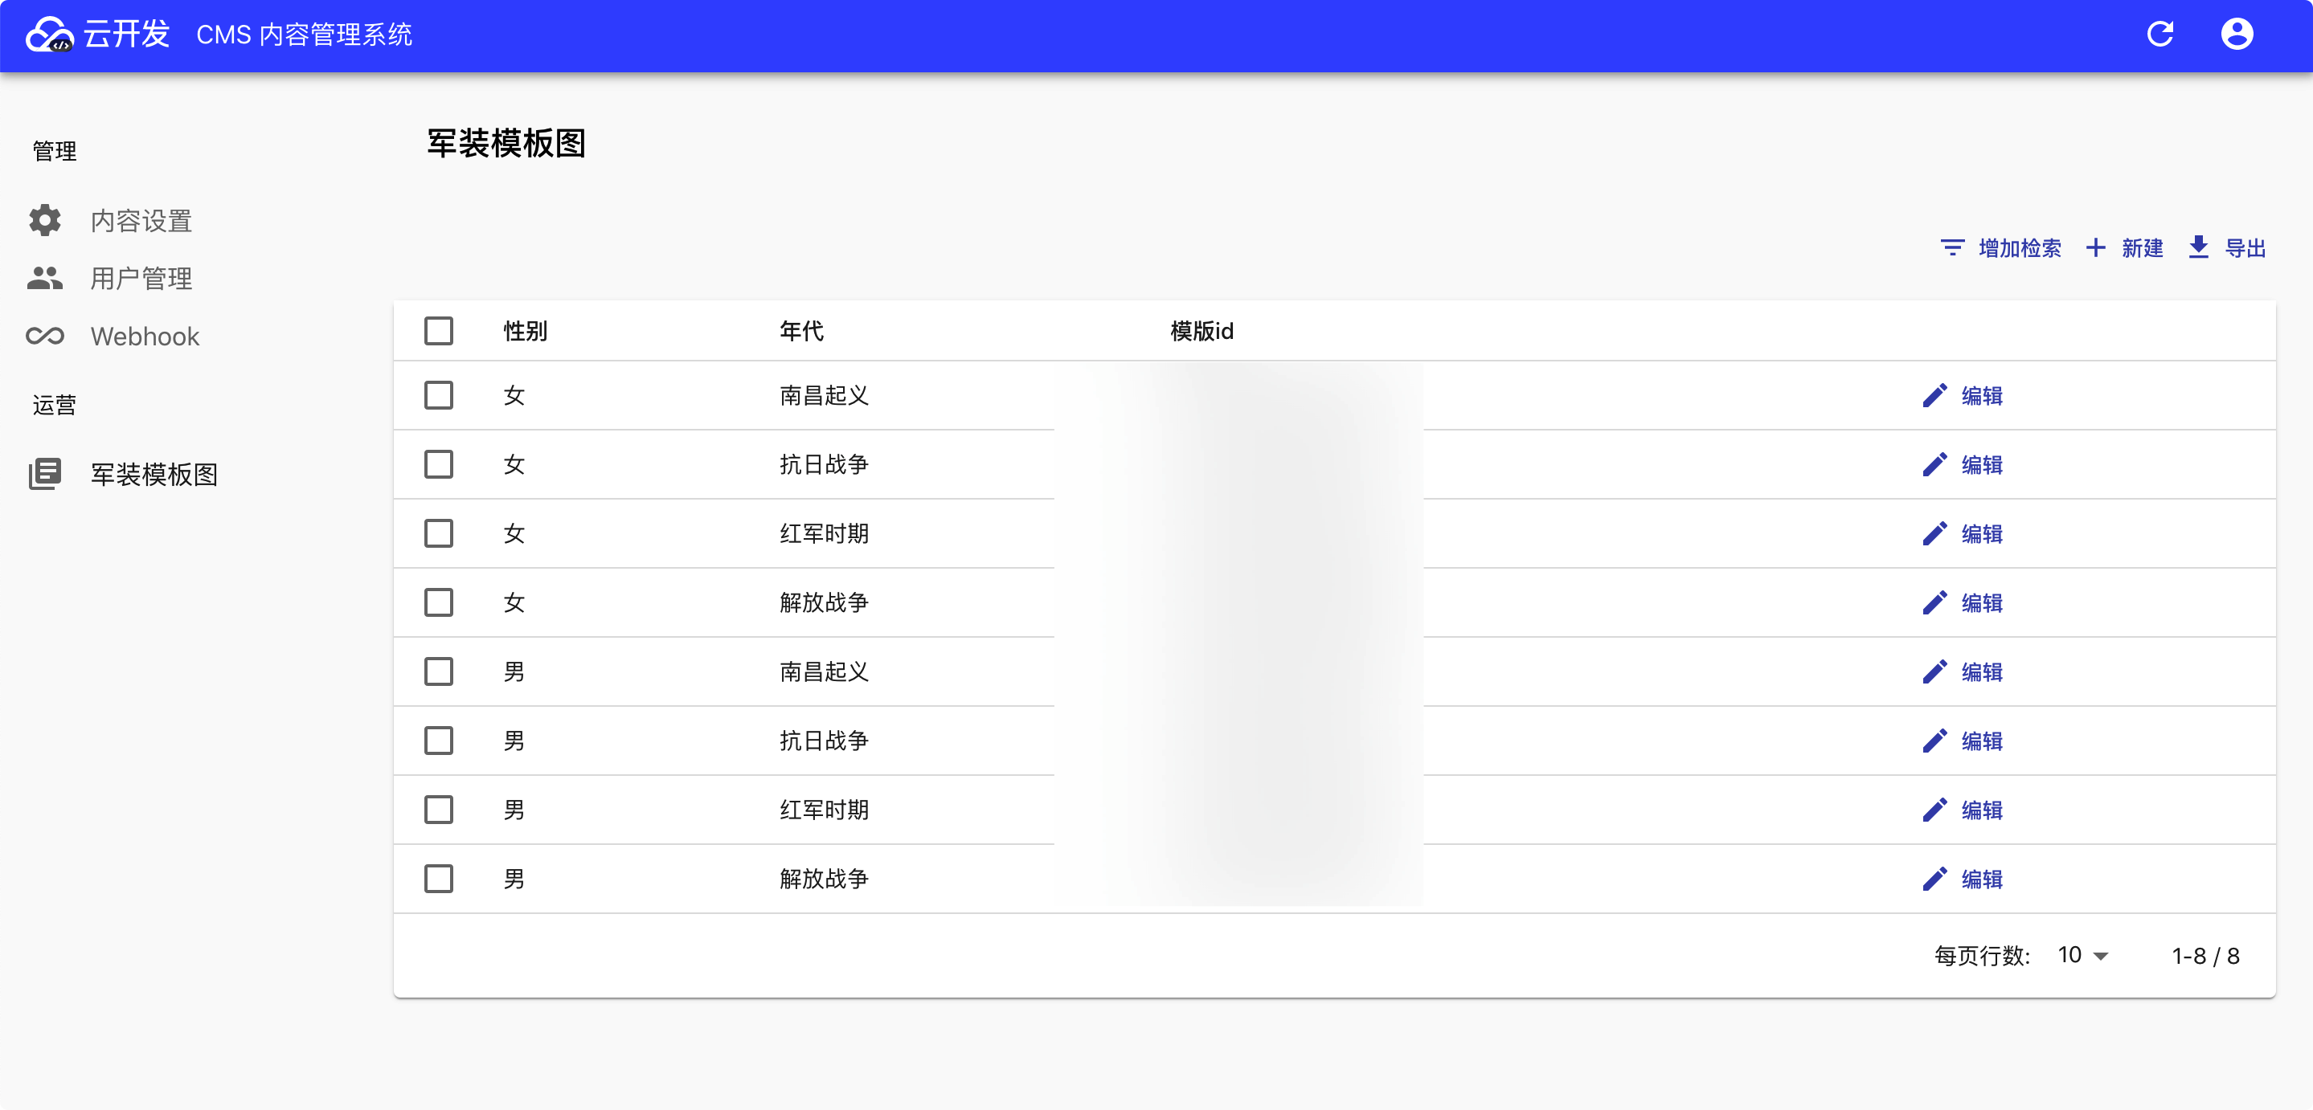Screen dimensions: 2313x1110
Task: Click the 军装模板图 library icon in sidebar
Action: click(45, 474)
